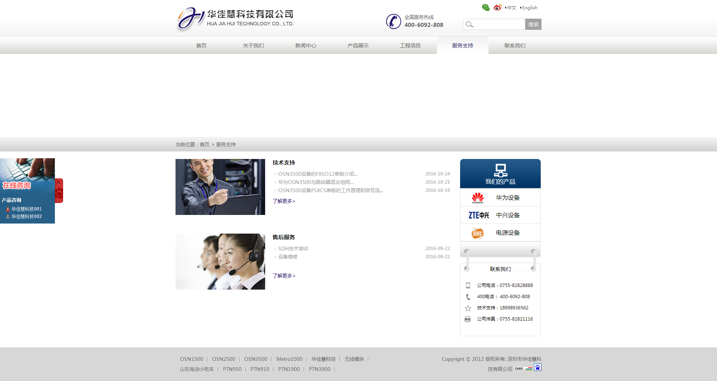Screen dimensions: 717x381
Task: Open the 华为OSN3500与路由器混合组网 article
Action: coord(316,182)
